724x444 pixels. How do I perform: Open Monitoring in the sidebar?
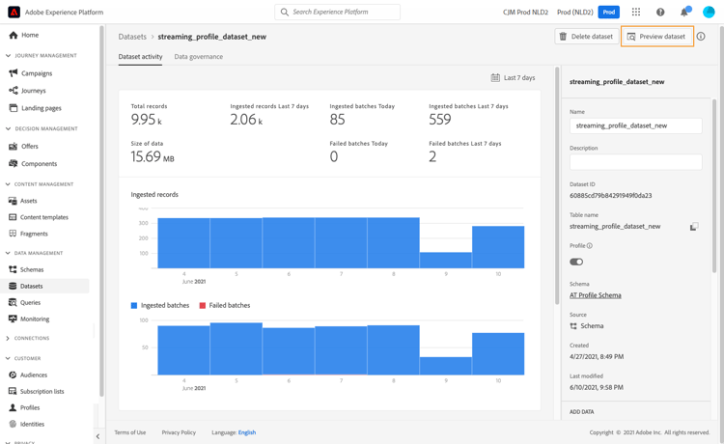point(29,319)
